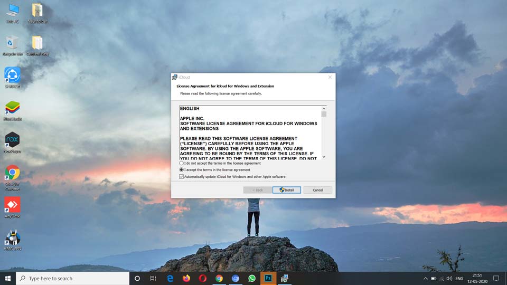Select 'I do not accept the terms' option
The height and width of the screenshot is (285, 507).
coord(181,163)
